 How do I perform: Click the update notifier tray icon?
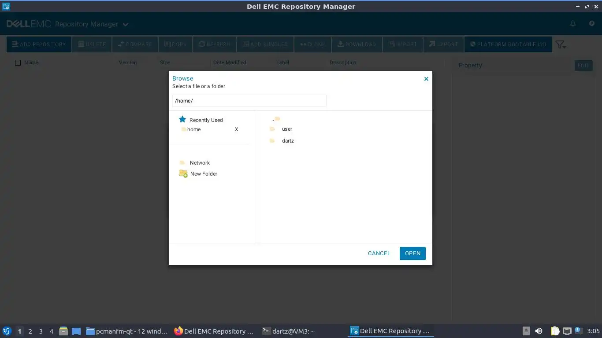click(579, 330)
